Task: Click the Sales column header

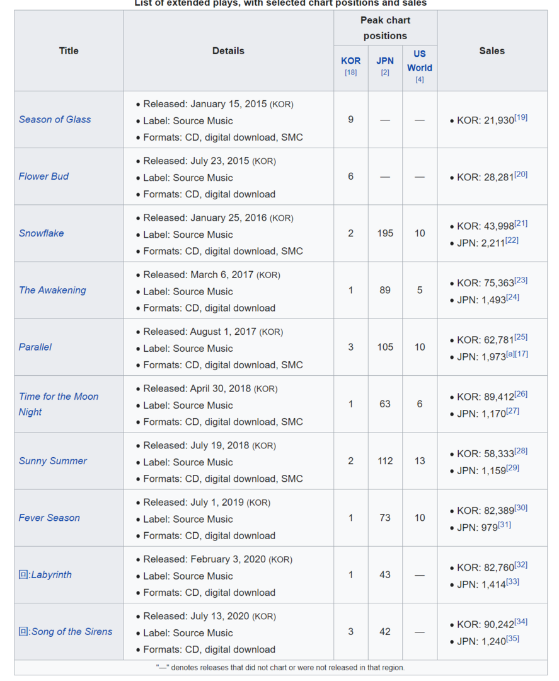Action: tap(492, 51)
